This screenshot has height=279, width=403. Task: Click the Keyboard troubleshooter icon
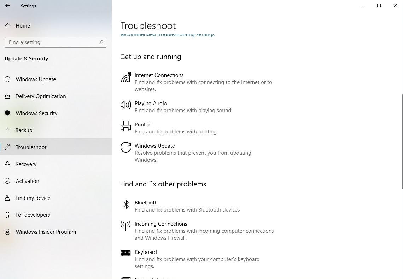tap(126, 253)
